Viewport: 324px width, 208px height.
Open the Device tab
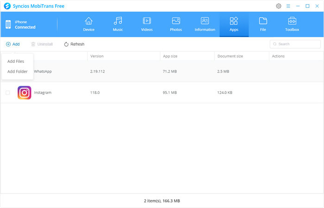[89, 24]
